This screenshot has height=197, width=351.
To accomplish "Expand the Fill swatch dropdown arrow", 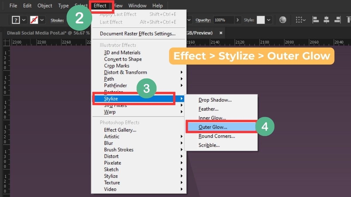I will click(24, 20).
